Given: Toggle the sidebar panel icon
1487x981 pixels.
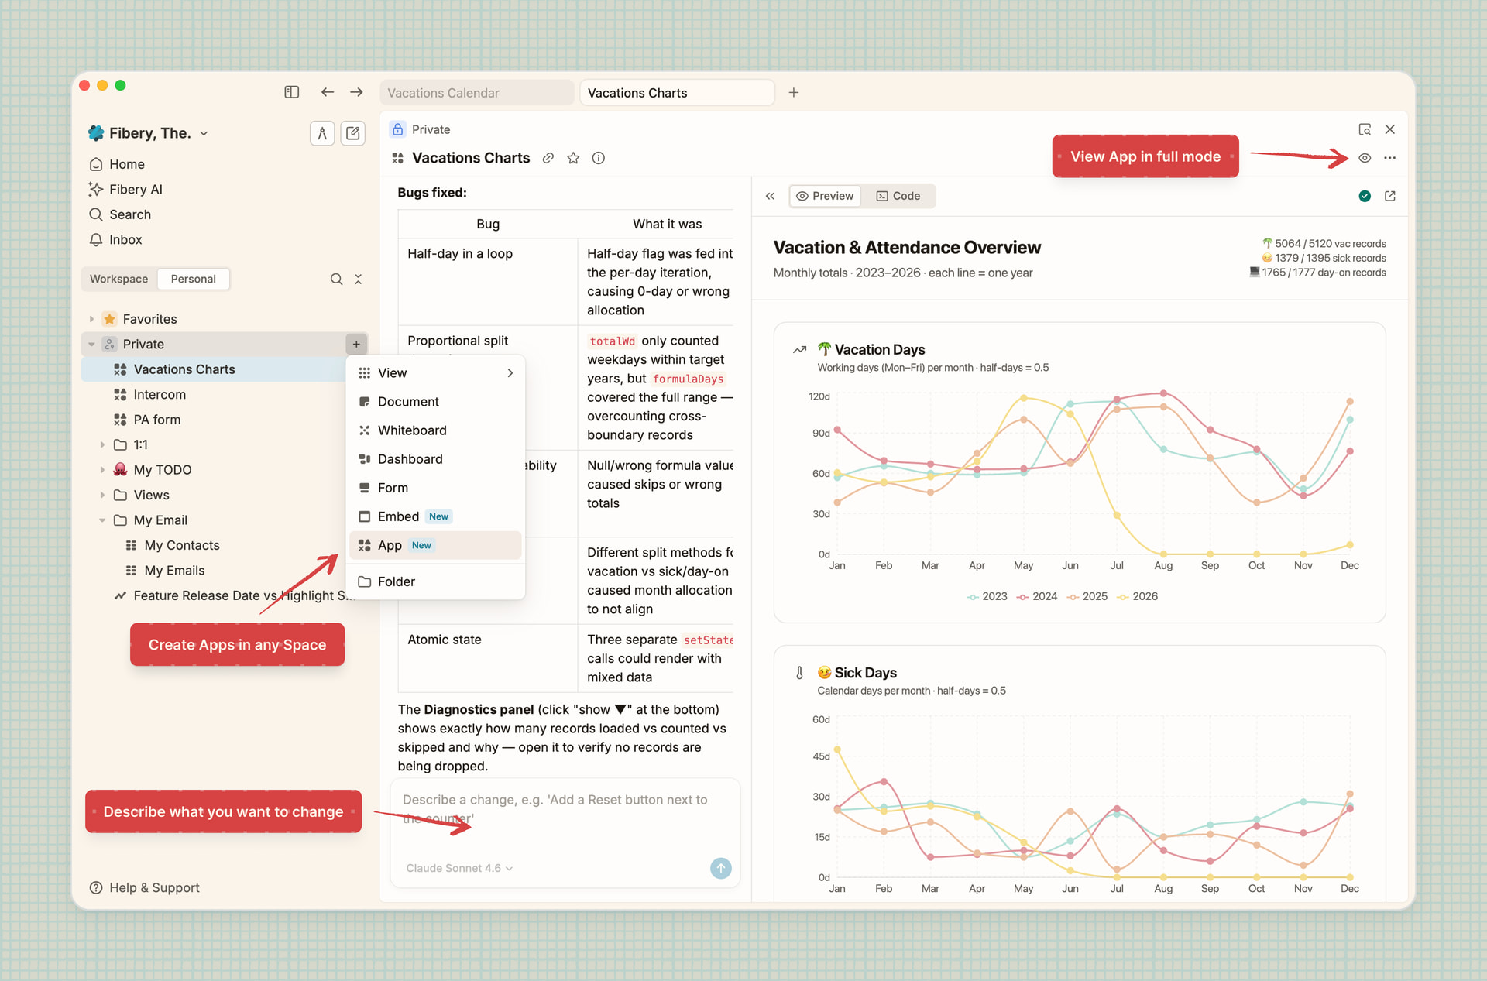Looking at the screenshot, I should tap(291, 92).
